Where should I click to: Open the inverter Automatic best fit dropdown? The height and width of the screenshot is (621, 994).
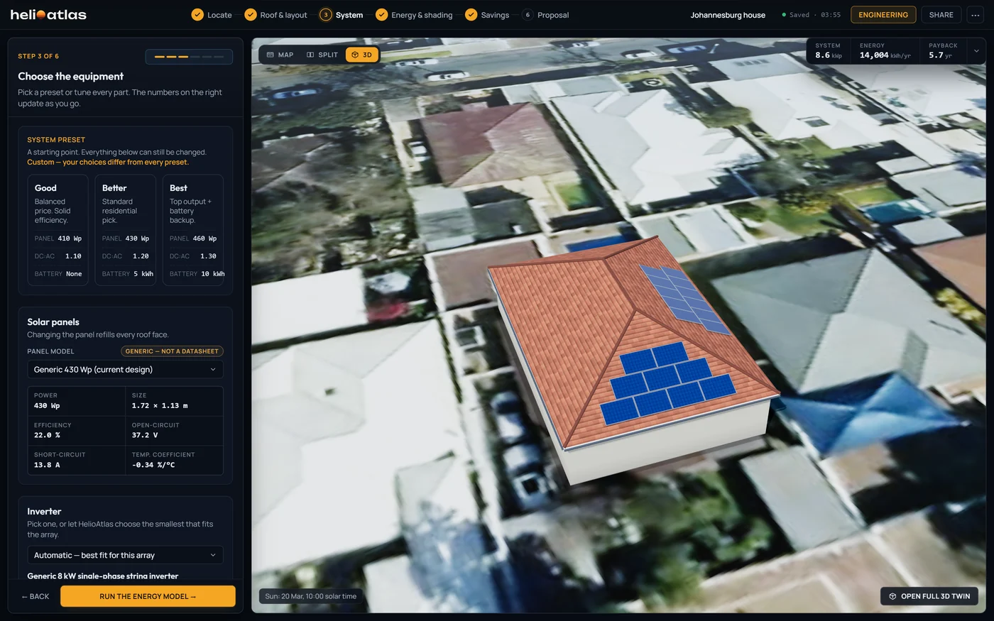[x=125, y=555]
